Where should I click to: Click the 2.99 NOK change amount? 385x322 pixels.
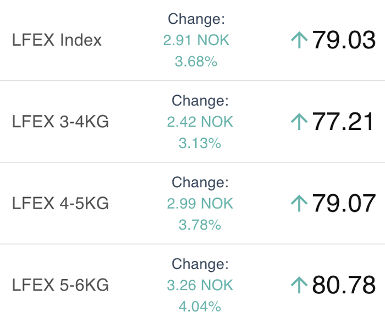(200, 204)
